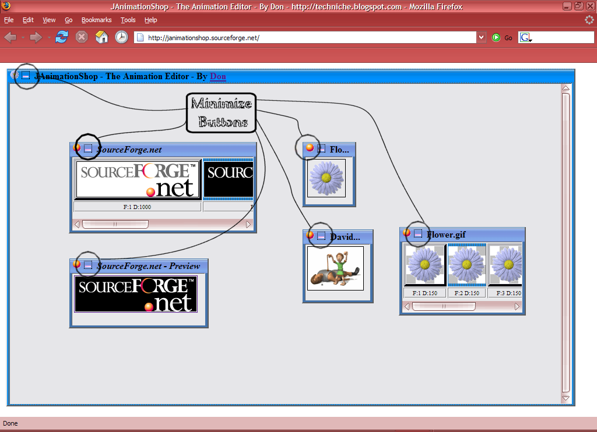Click the Flo... window orange ball icon

[310, 147]
